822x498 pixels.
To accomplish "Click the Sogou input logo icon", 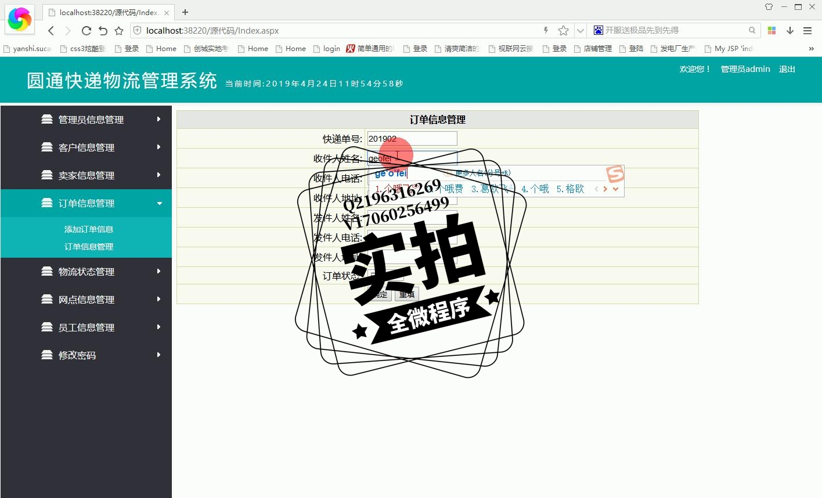I will (615, 174).
